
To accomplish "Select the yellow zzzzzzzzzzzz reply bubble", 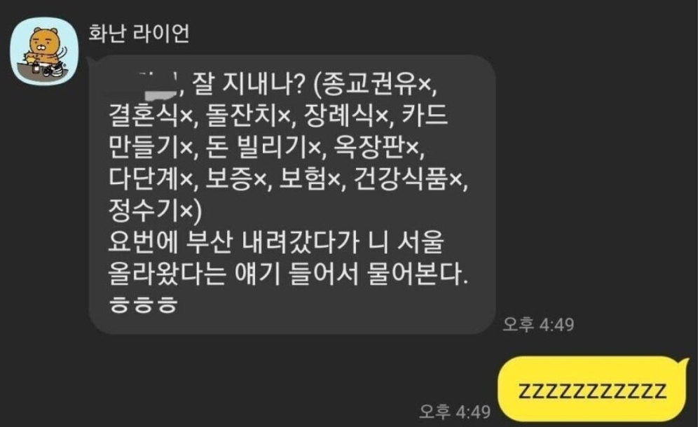I will (592, 389).
